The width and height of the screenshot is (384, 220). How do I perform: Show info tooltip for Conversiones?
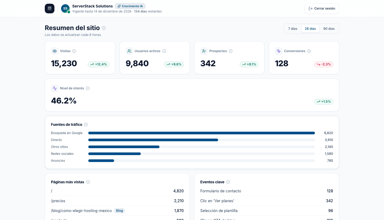tap(309, 51)
